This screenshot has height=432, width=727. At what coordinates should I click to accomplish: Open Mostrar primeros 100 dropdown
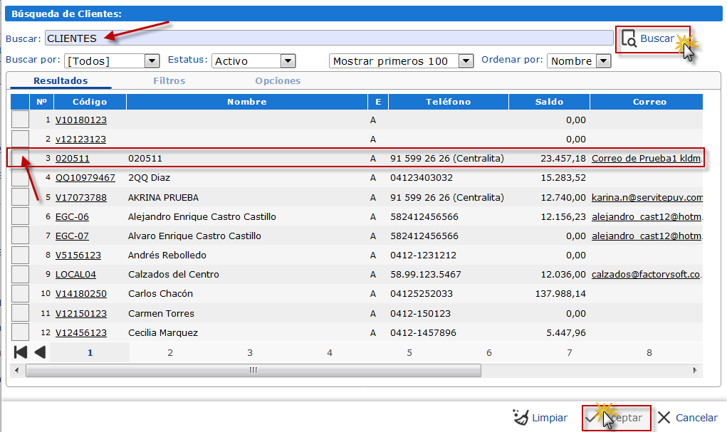click(x=466, y=61)
